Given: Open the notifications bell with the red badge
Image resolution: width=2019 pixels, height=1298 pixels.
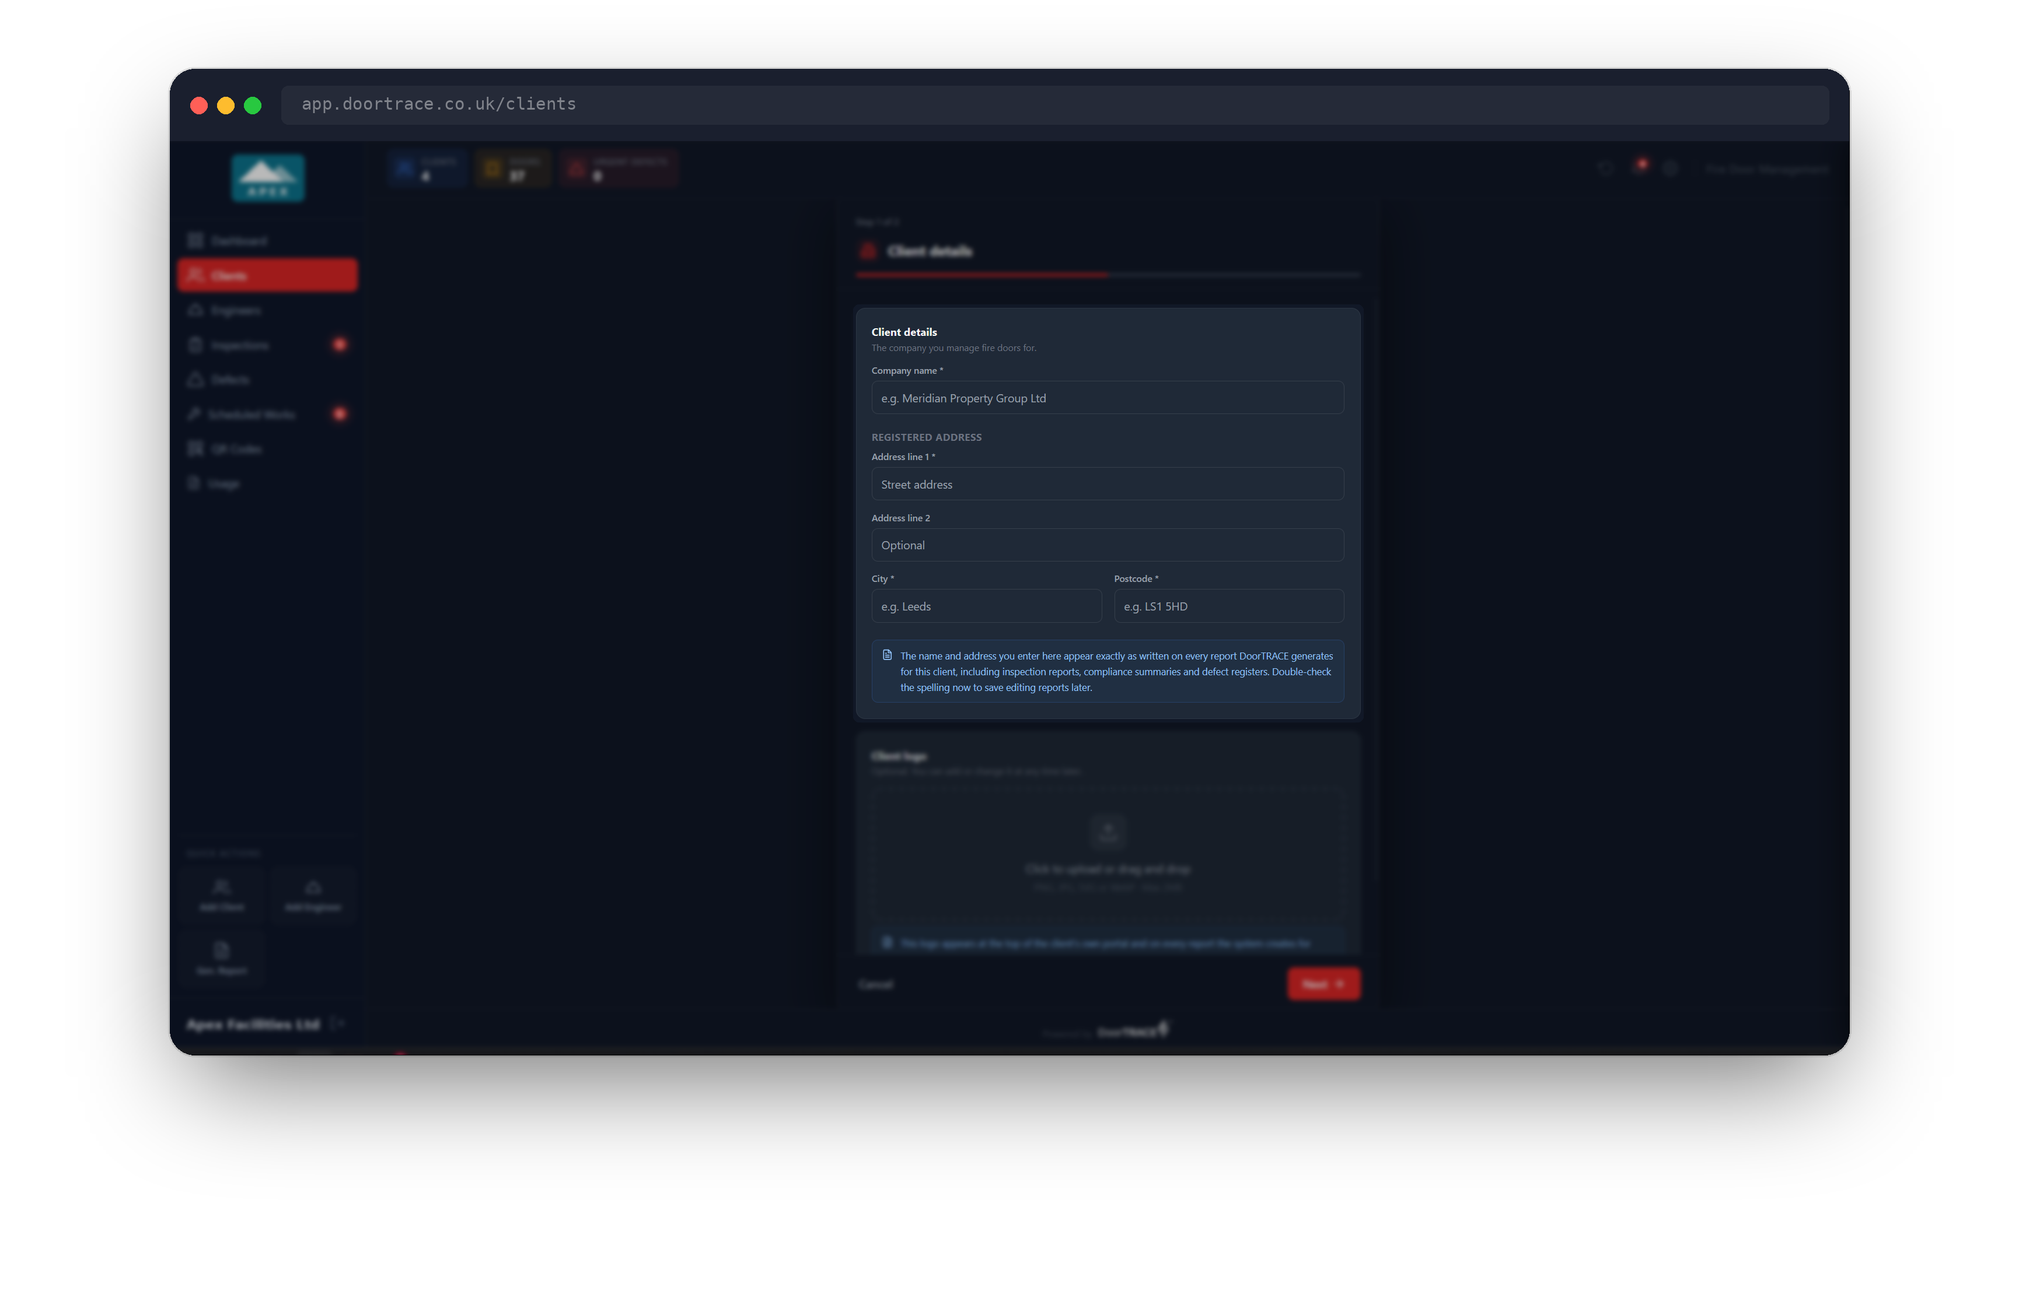Looking at the screenshot, I should 1639,168.
